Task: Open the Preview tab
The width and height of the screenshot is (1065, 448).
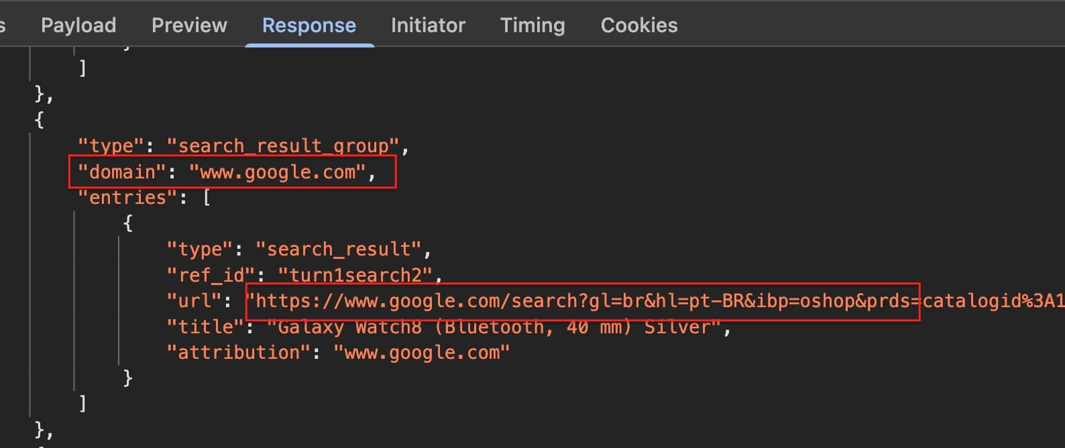Action: [189, 25]
